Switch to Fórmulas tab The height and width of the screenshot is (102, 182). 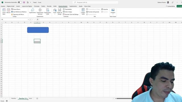point(37,6)
